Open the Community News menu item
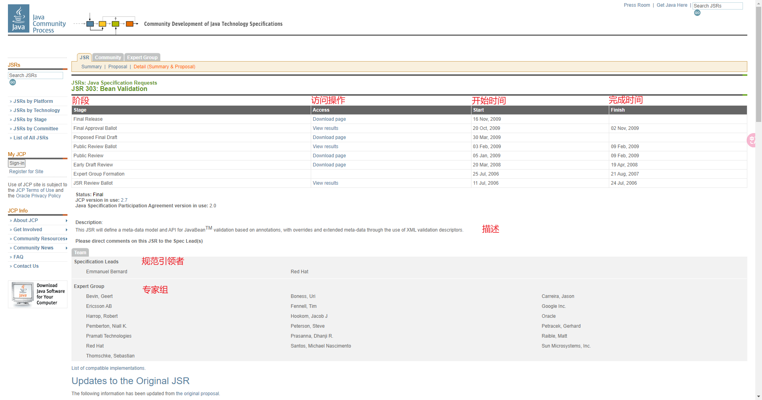The image size is (762, 400). click(x=33, y=248)
